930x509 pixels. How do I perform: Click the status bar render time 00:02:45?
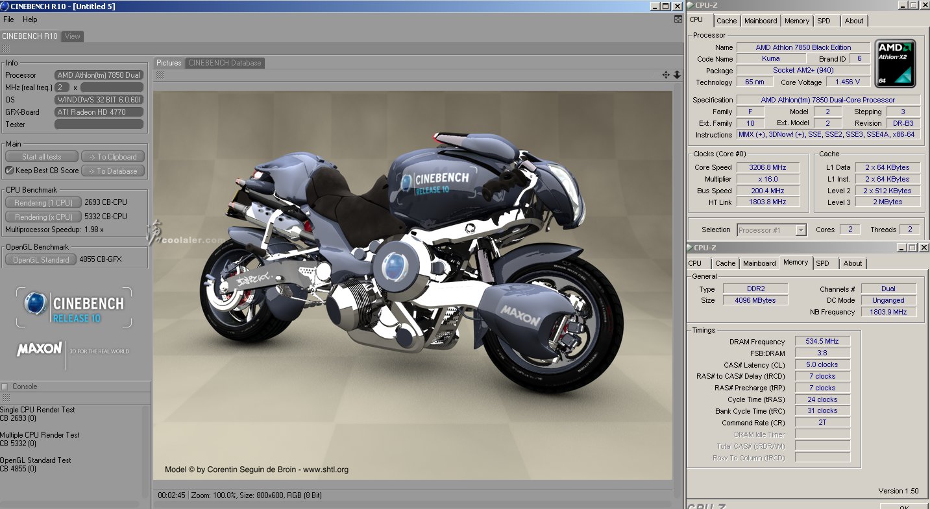point(171,495)
